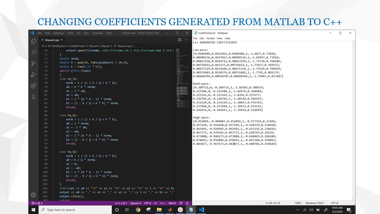
Task: Select the Biquad.cpp editor tab
Action: [52, 40]
